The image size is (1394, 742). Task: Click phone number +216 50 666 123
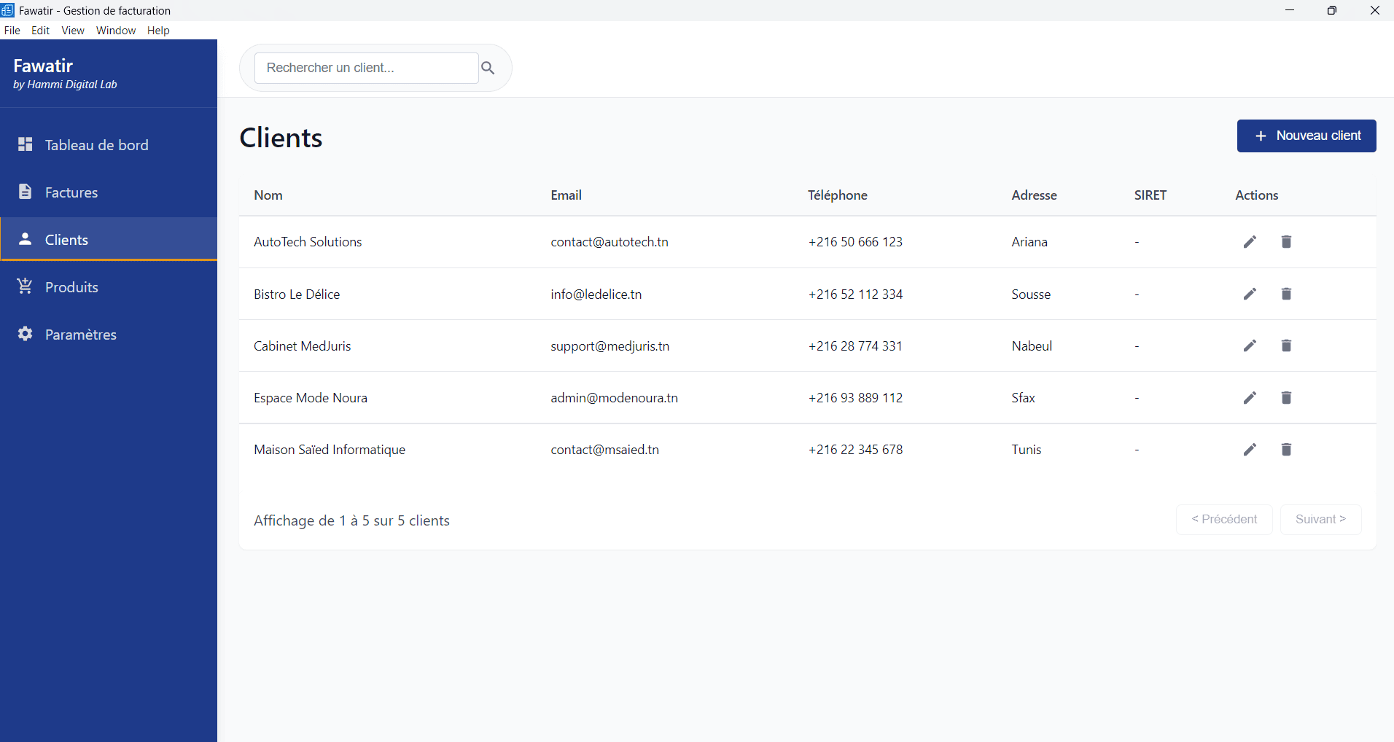coord(855,242)
